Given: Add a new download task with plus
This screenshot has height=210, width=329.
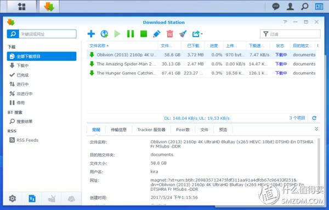Looking at the screenshot, I should [x=91, y=34].
